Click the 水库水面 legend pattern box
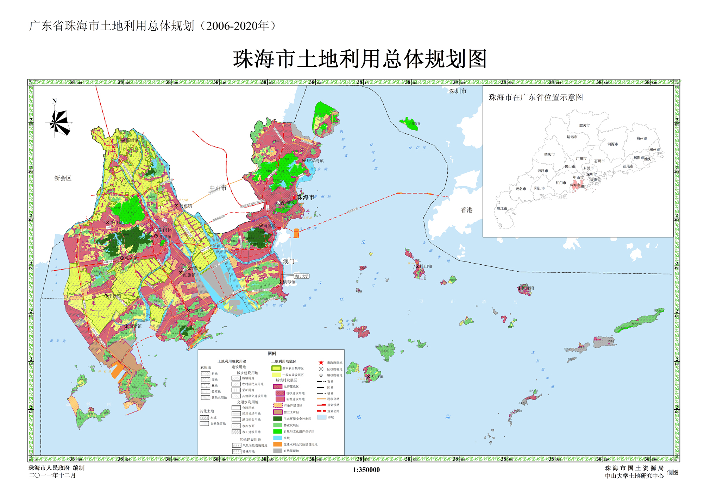This screenshot has height=498, width=704. [236, 426]
